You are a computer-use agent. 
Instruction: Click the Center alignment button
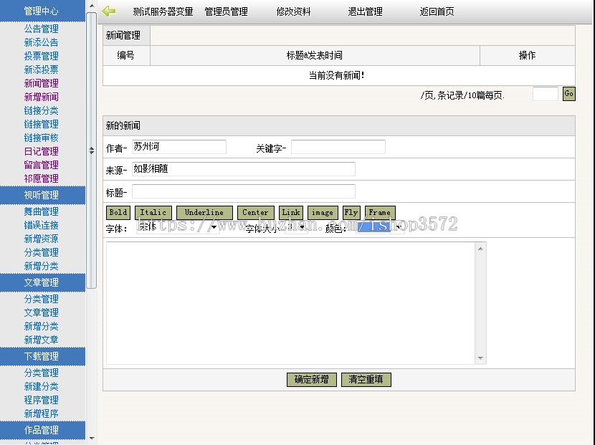coord(255,212)
